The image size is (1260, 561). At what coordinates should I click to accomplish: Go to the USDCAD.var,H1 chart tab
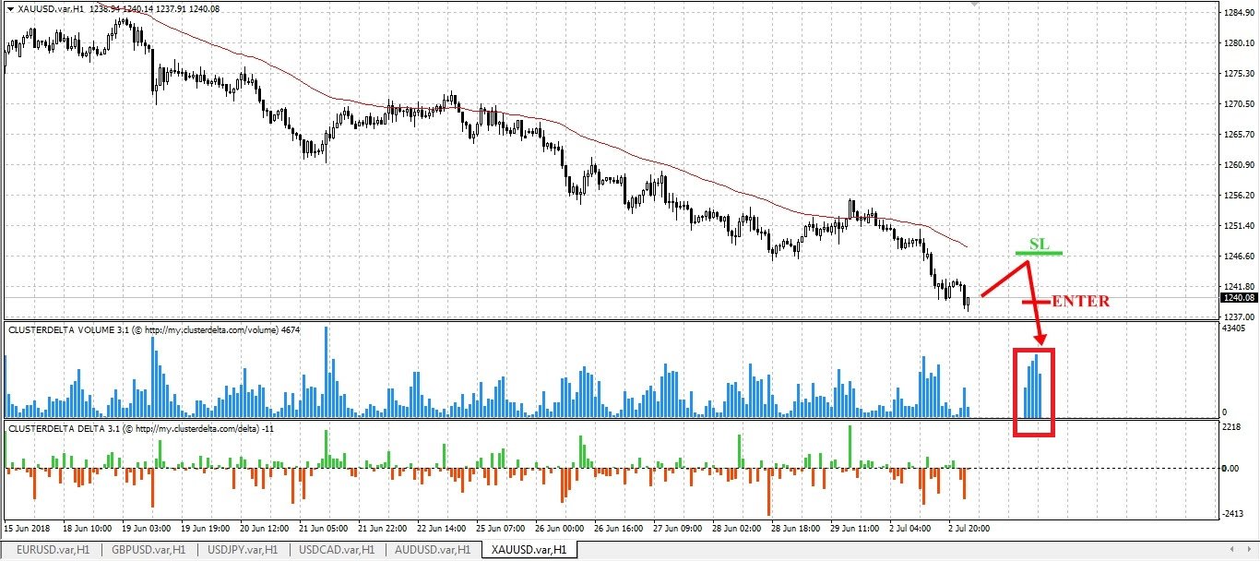(x=338, y=550)
